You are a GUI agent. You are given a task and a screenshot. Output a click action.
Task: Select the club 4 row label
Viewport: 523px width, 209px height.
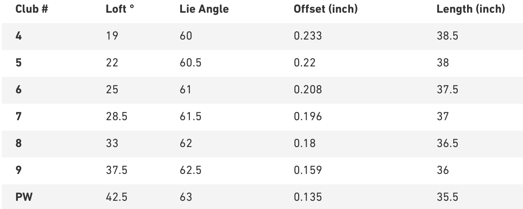[x=19, y=36]
